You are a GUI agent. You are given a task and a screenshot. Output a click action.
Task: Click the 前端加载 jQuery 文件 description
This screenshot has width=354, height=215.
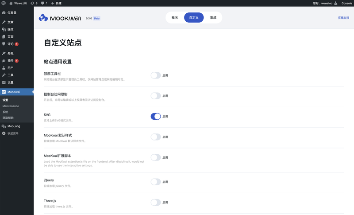point(58,186)
